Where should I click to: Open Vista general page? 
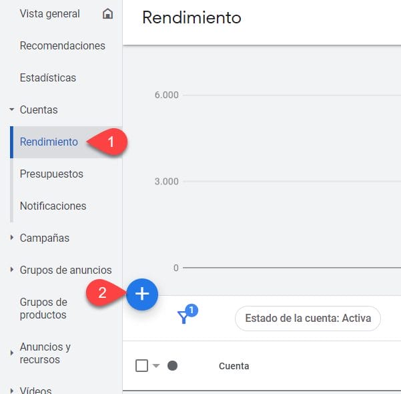click(x=50, y=14)
